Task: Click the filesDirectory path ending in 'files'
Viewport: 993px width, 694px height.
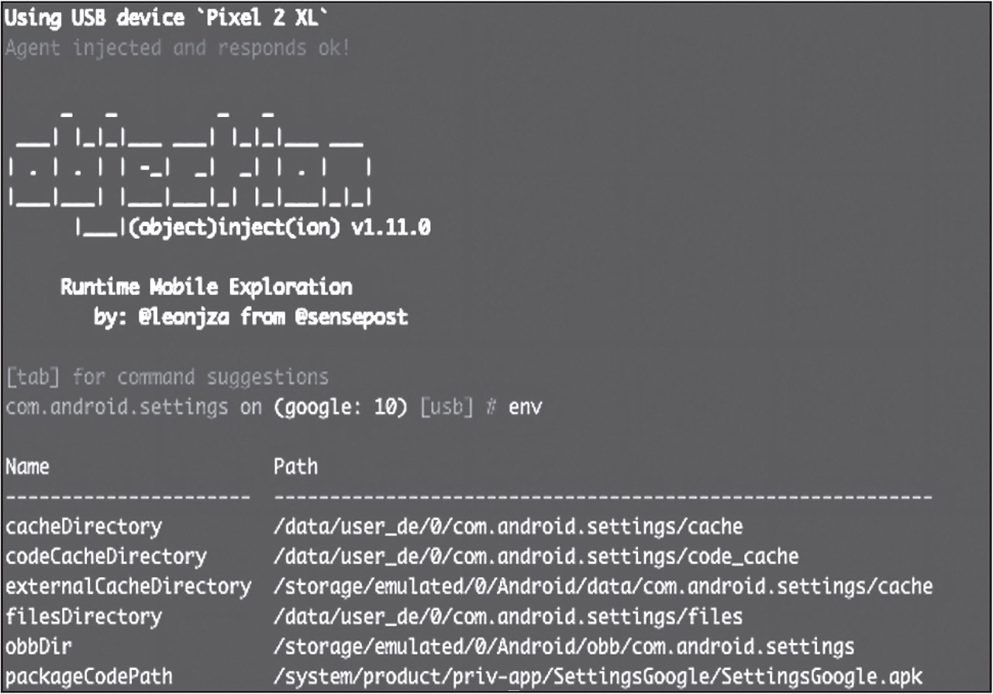Action: click(x=508, y=617)
